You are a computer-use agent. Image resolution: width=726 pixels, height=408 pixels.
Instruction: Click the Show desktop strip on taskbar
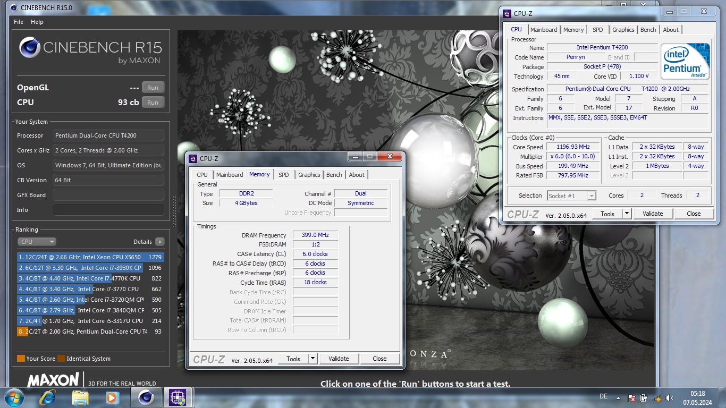(x=722, y=397)
